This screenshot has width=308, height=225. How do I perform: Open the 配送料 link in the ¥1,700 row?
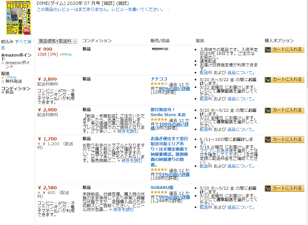(206, 166)
